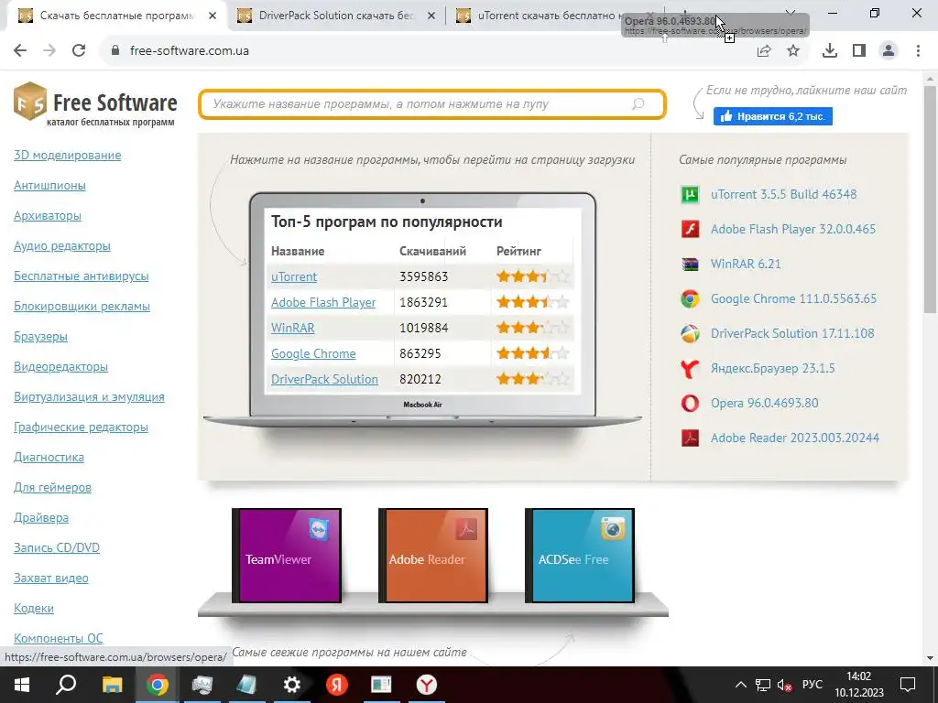Open taskbar search
This screenshot has height=703, width=938.
[x=66, y=685]
